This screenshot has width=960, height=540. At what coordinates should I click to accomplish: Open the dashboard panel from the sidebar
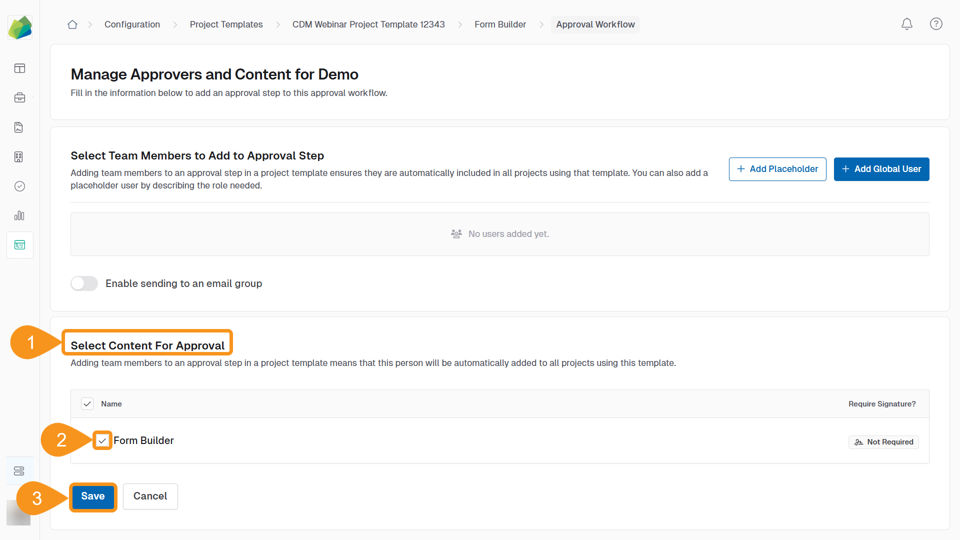tap(19, 68)
